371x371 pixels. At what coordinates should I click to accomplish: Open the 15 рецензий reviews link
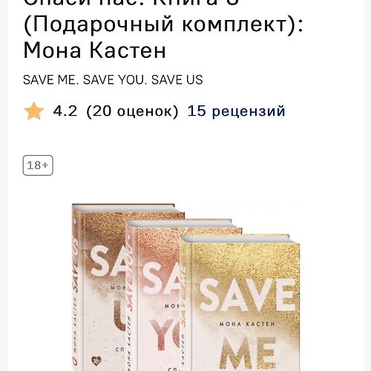point(236,111)
